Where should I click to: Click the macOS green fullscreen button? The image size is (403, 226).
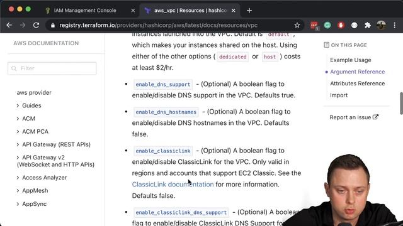[28, 9]
